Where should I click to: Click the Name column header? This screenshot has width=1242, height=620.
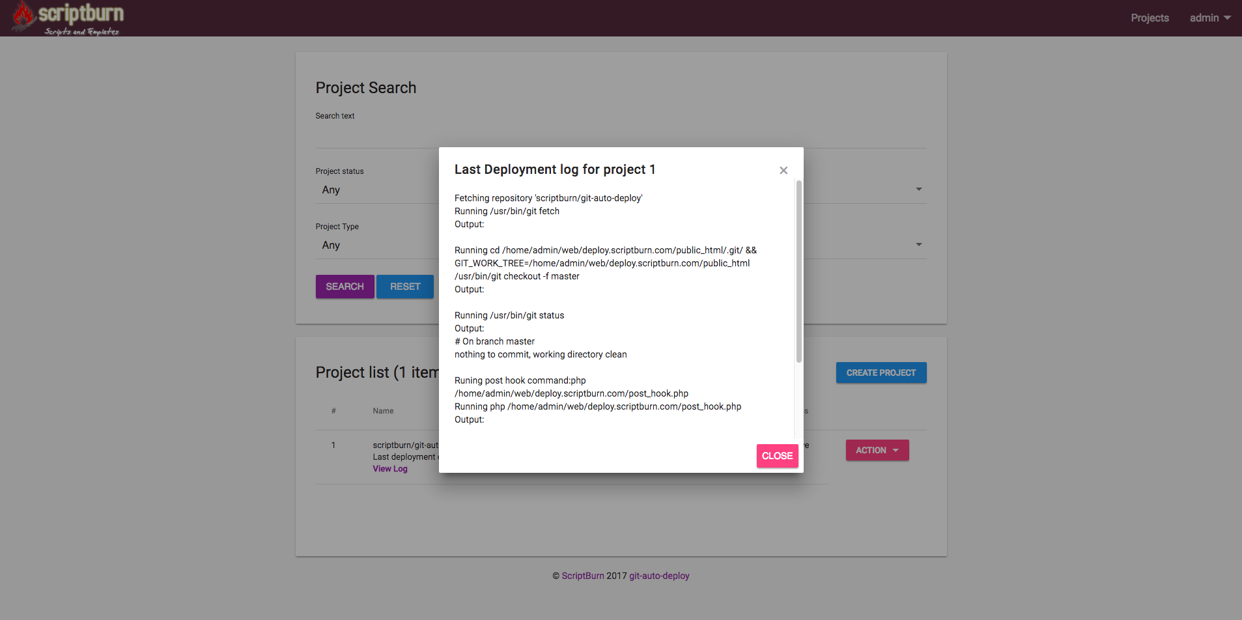click(x=383, y=411)
